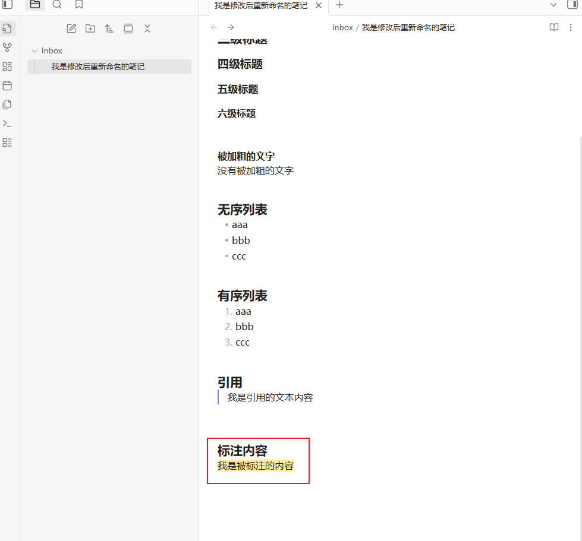
Task: Select the note 我是修改后重新命名的笔记 in file tree
Action: pos(97,67)
